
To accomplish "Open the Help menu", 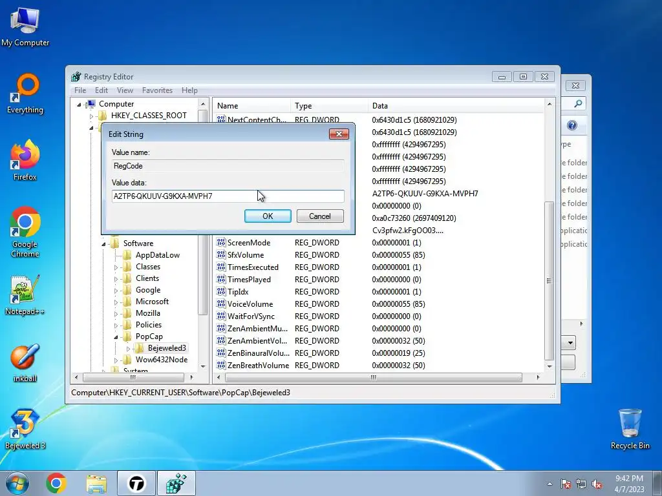I will [x=189, y=90].
